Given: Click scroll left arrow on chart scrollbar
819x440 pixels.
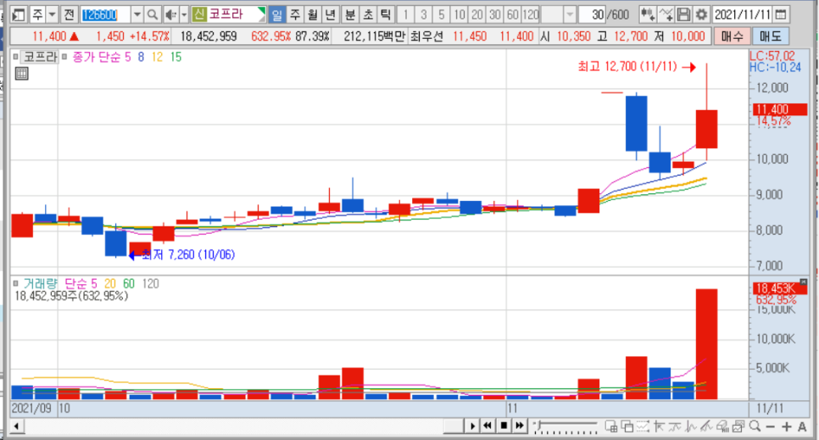Looking at the screenshot, I should [17, 426].
